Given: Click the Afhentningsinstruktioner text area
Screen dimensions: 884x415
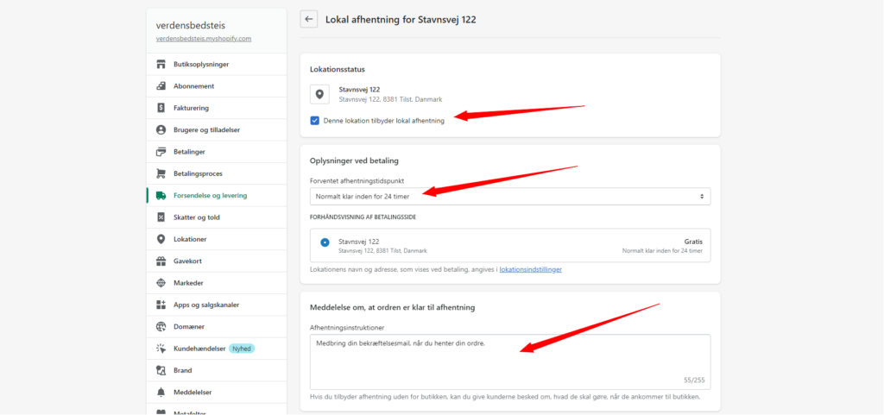Looking at the screenshot, I should tap(509, 362).
